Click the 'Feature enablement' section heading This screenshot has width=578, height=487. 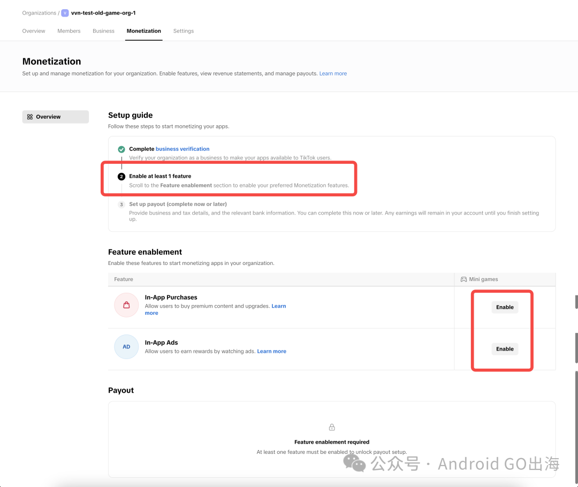point(145,252)
